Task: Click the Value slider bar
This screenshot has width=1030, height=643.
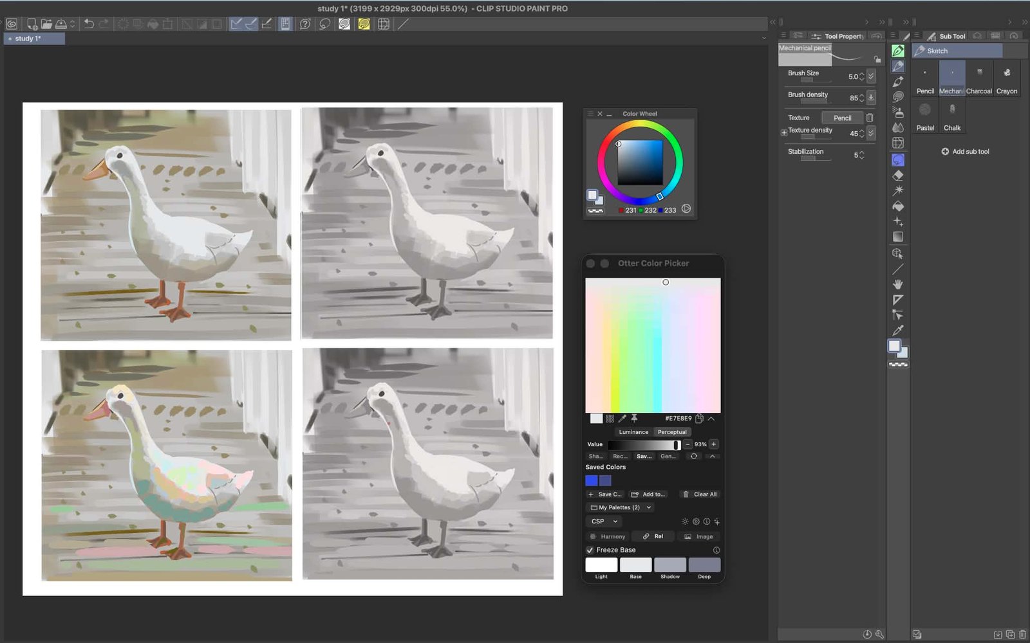Action: click(644, 445)
